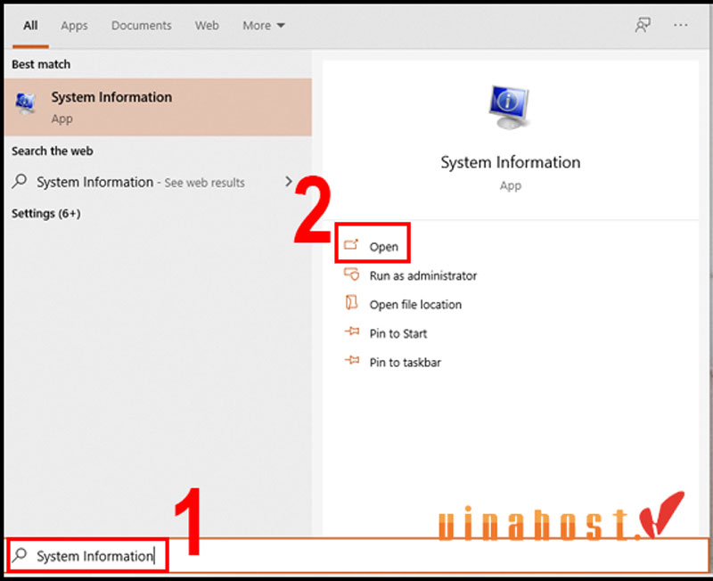The height and width of the screenshot is (581, 713).
Task: Select System Information best match result
Action: 158,107
